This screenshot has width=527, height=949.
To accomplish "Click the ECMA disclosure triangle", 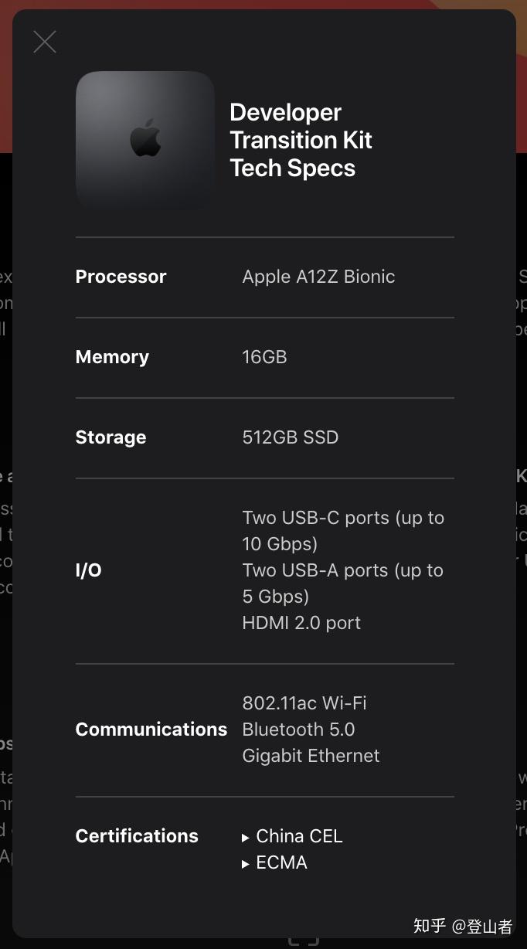I will click(246, 863).
